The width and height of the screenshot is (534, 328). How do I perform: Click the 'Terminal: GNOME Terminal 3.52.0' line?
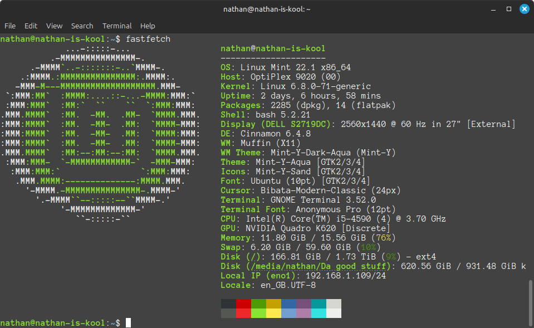pos(298,200)
